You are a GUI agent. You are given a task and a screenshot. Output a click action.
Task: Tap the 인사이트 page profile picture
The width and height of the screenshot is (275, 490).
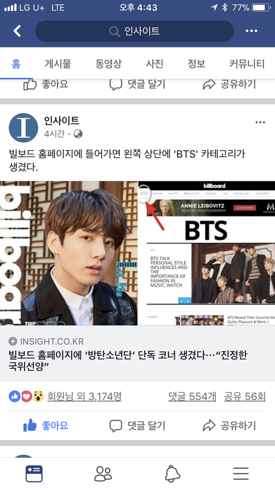pyautogui.click(x=23, y=127)
